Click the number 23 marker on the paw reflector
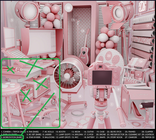Image resolution: width=156 pixels, height=140 pixels. [x=109, y=56]
